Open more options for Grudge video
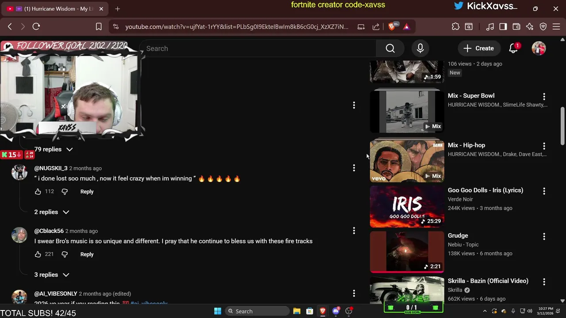The height and width of the screenshot is (318, 566). click(x=544, y=236)
